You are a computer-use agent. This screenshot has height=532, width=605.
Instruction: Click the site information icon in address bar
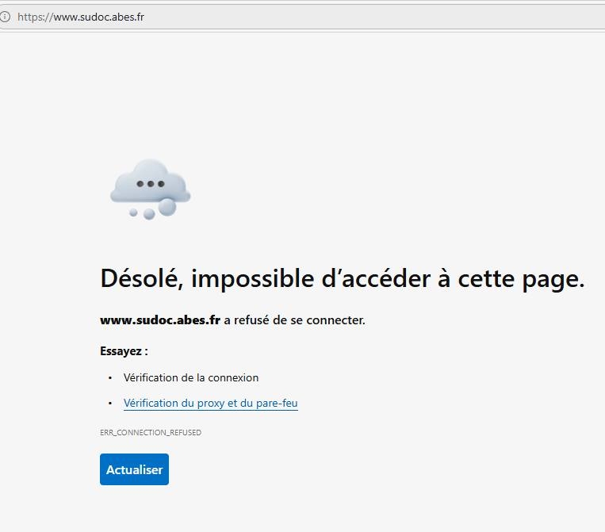tap(6, 17)
